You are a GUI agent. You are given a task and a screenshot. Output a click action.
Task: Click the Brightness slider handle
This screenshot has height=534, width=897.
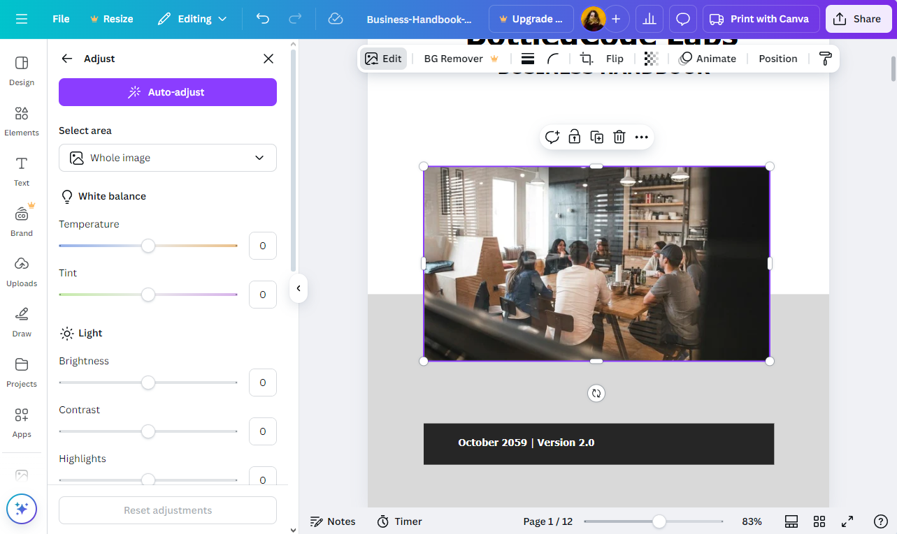coord(148,383)
